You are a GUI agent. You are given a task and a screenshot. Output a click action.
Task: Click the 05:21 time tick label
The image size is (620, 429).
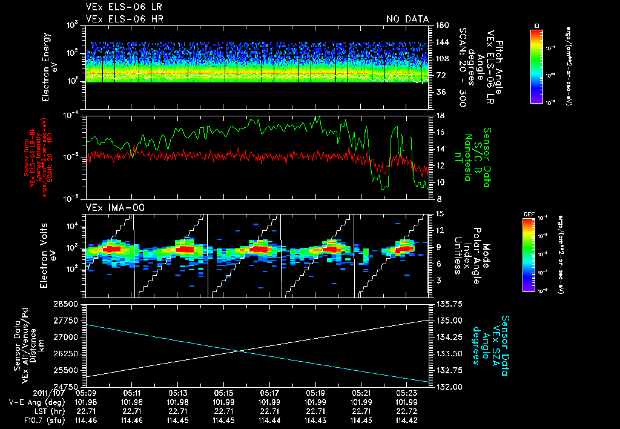tap(361, 394)
